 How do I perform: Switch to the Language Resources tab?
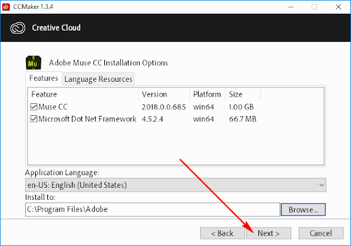pyautogui.click(x=98, y=79)
